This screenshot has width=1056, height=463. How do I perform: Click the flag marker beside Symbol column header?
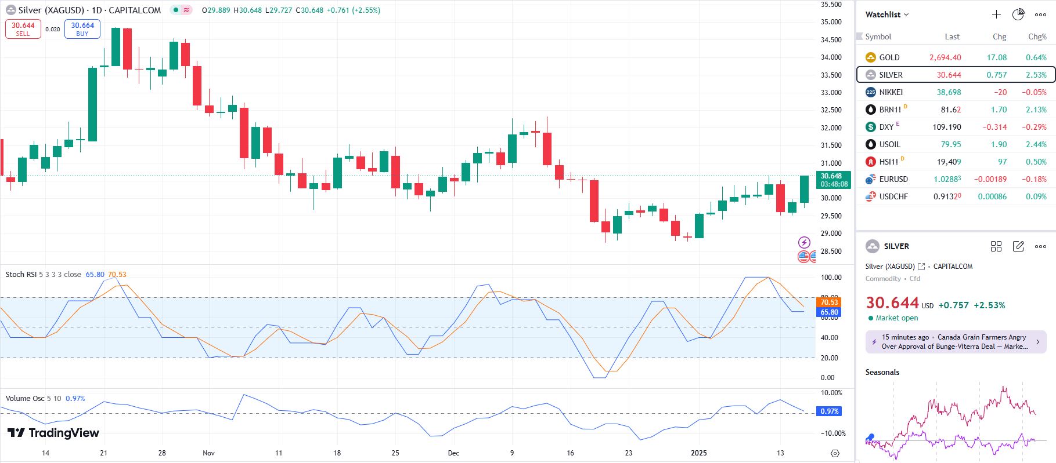[860, 37]
